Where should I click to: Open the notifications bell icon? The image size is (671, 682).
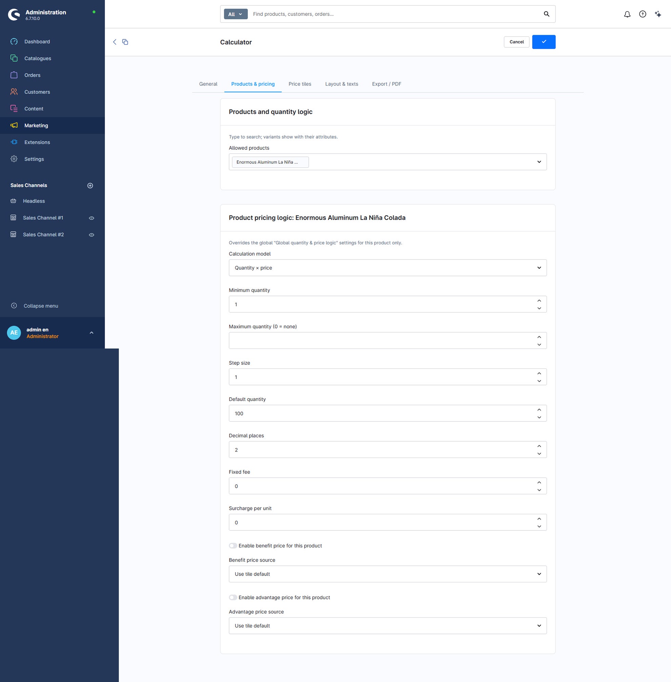[627, 14]
